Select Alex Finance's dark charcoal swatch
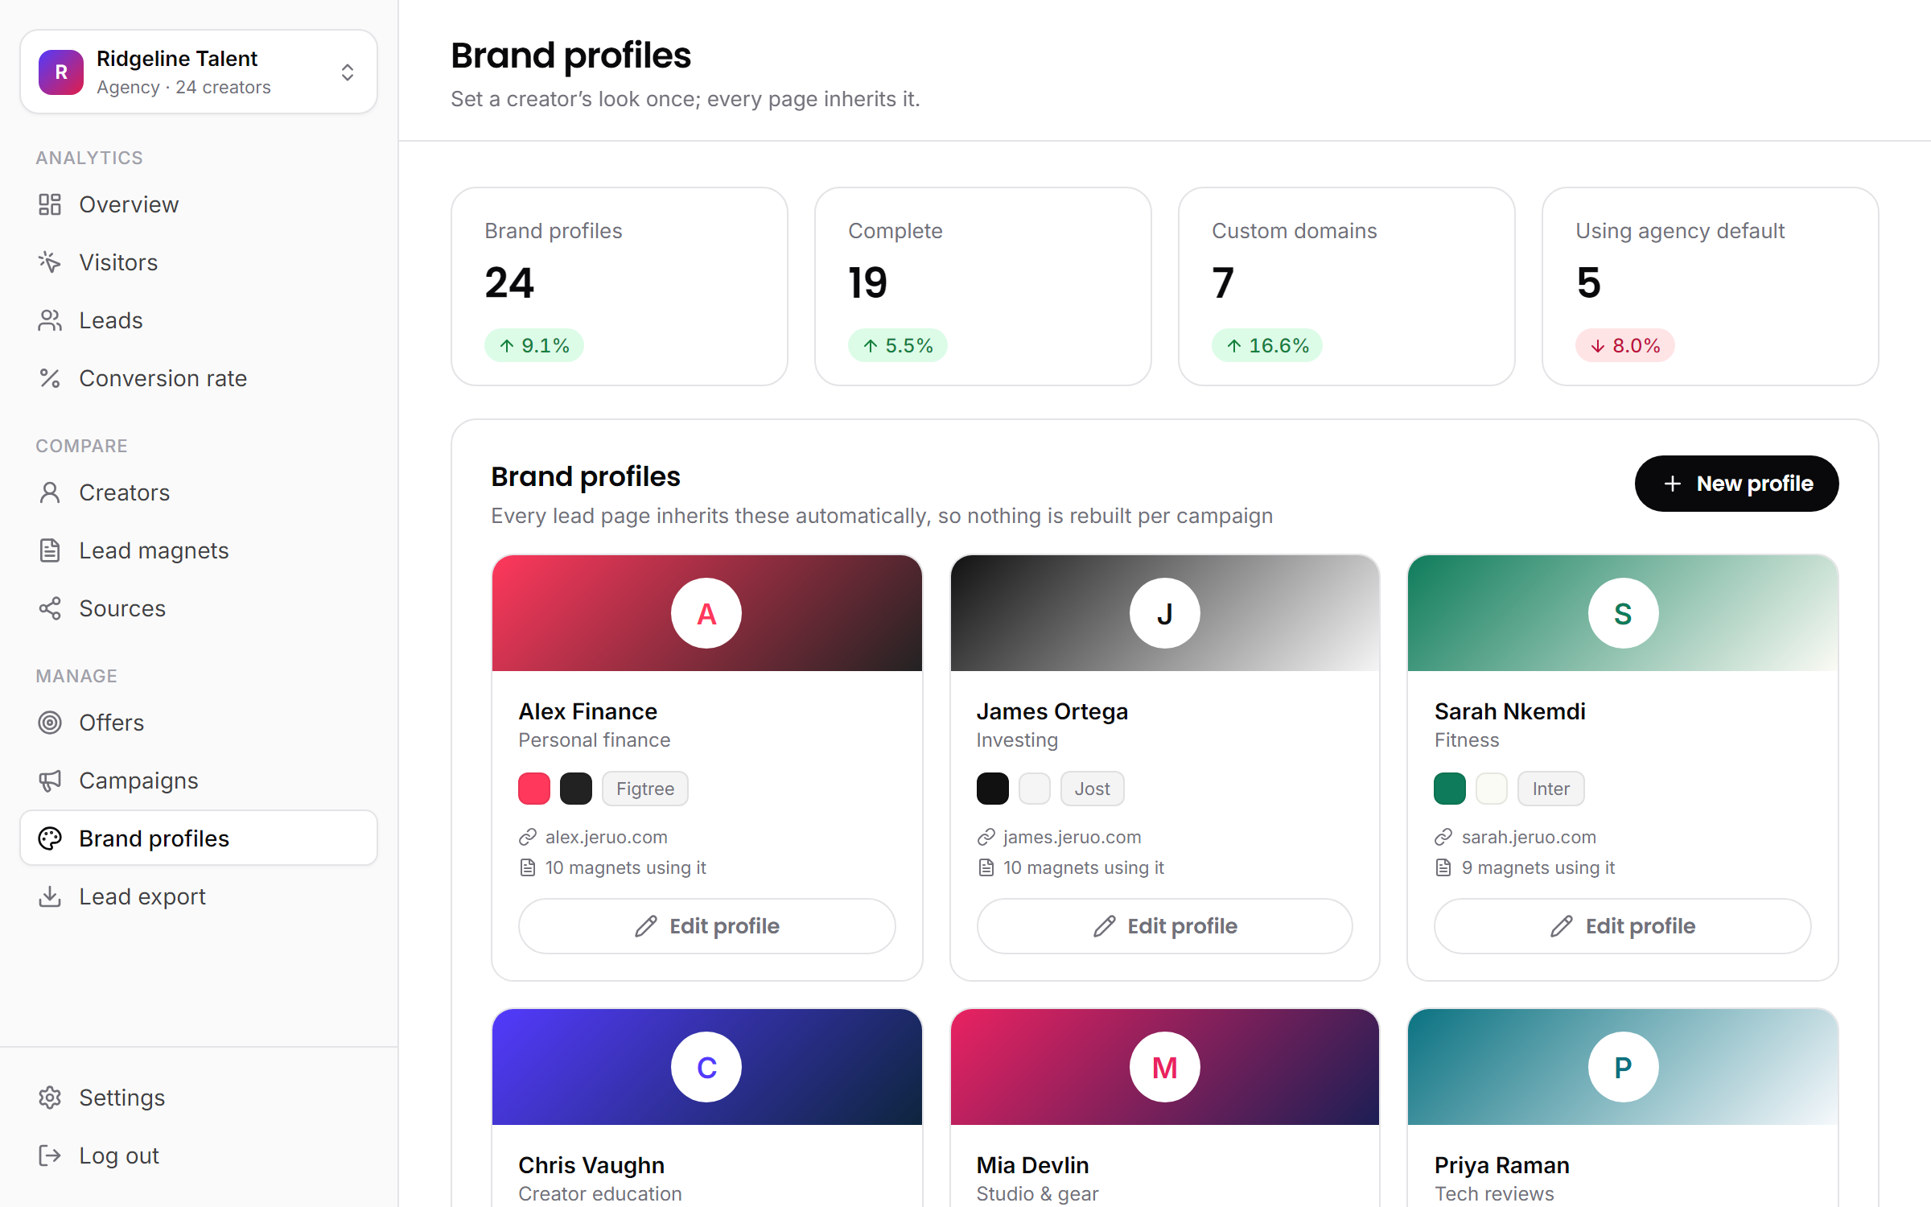The height and width of the screenshot is (1207, 1931). tap(576, 789)
